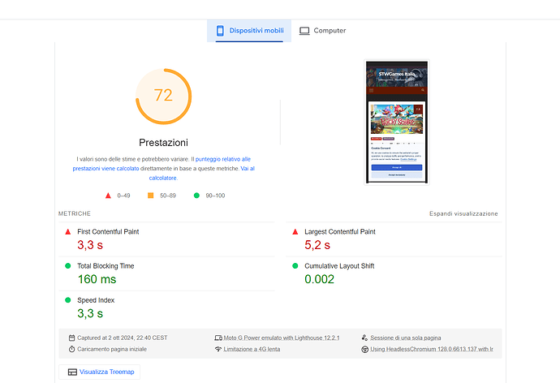Click the value 160 ms
The height and width of the screenshot is (383, 560).
(97, 279)
